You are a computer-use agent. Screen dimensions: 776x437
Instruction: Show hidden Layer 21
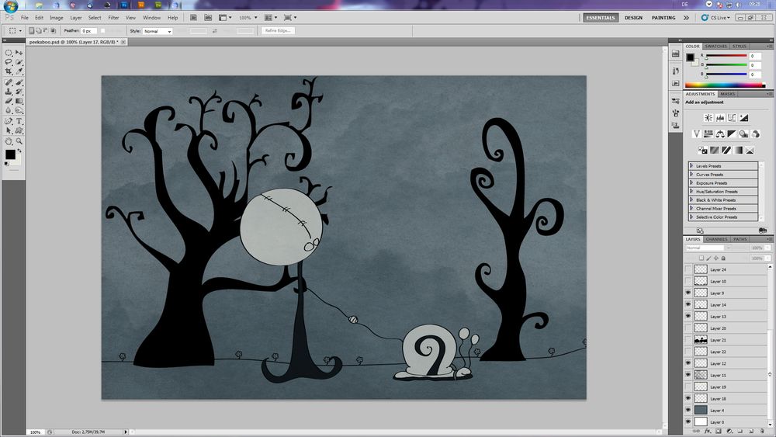688,340
